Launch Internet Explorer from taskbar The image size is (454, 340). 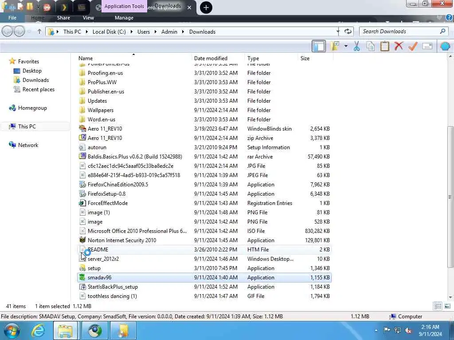coord(38,331)
